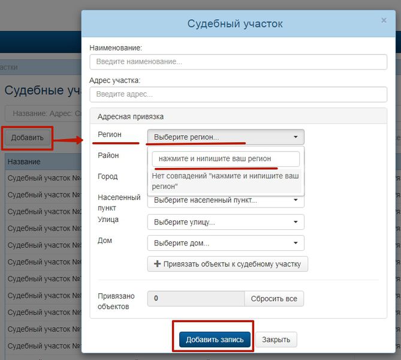Open the Выберите регион dropdown
The width and height of the screenshot is (401, 360).
click(x=225, y=137)
